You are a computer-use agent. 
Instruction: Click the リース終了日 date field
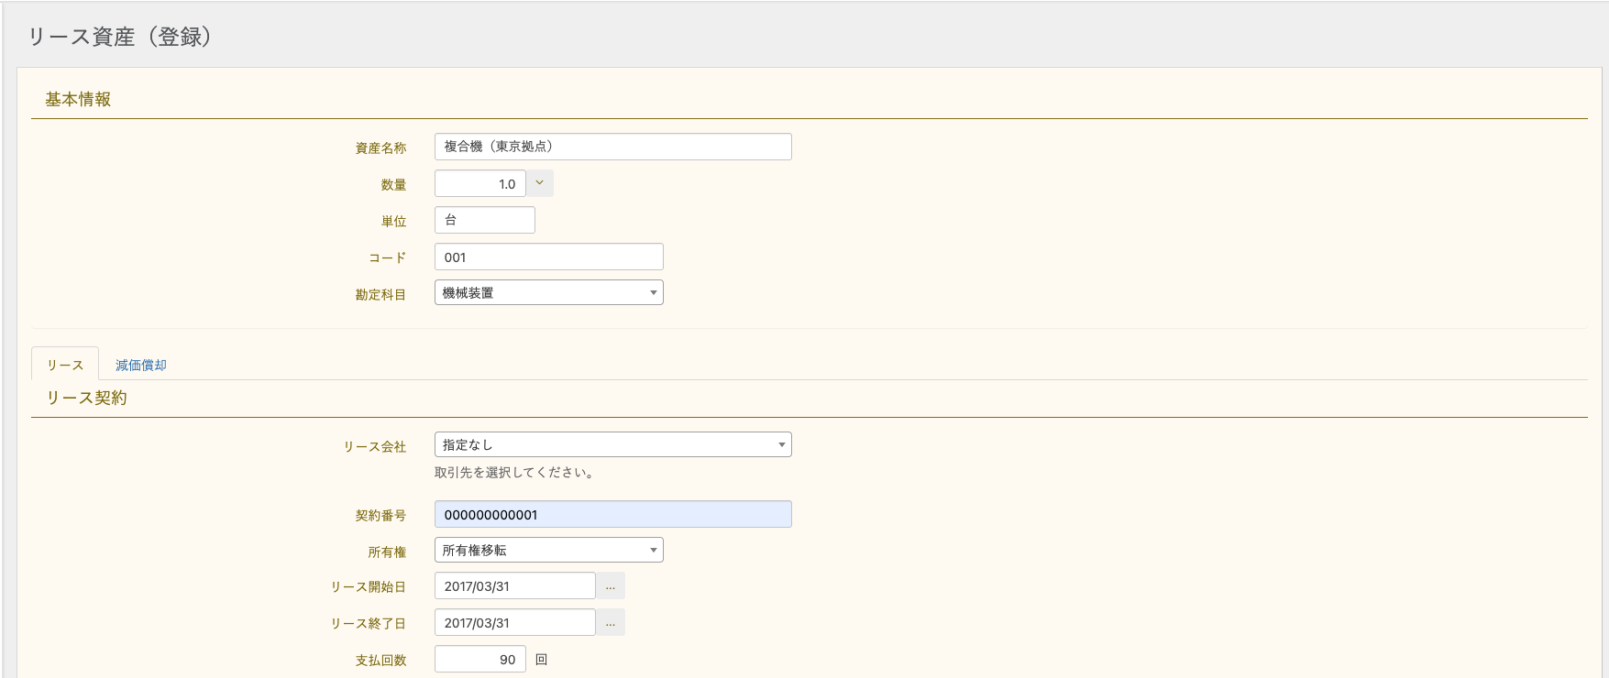click(514, 623)
